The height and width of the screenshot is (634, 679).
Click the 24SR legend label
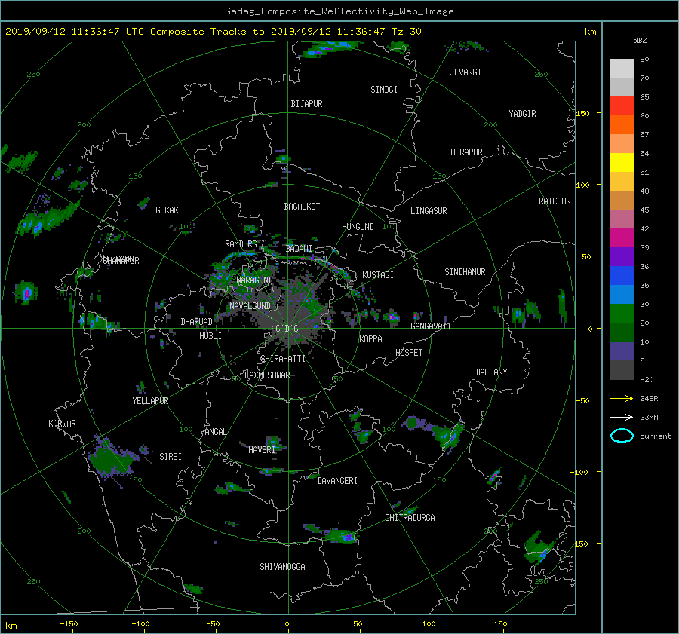(649, 399)
